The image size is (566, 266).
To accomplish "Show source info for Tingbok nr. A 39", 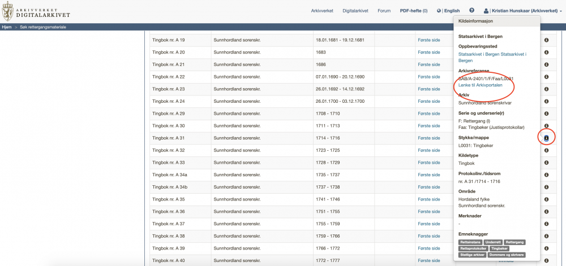I will click(546, 248).
